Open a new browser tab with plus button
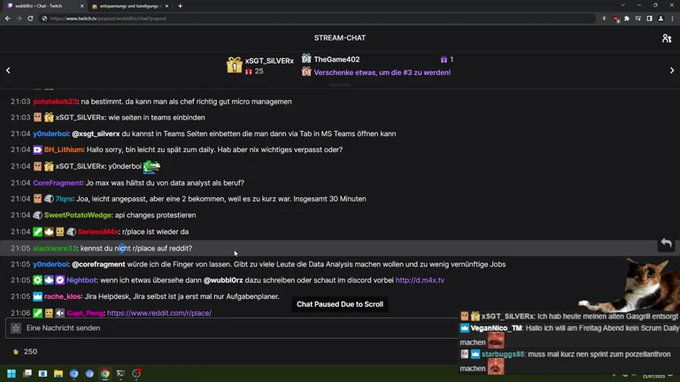 click(180, 6)
